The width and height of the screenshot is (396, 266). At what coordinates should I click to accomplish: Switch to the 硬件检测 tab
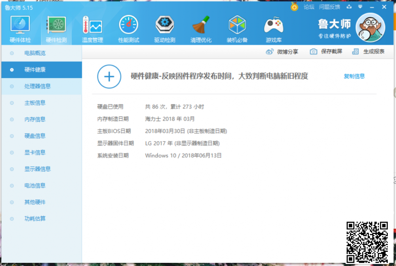[55, 28]
